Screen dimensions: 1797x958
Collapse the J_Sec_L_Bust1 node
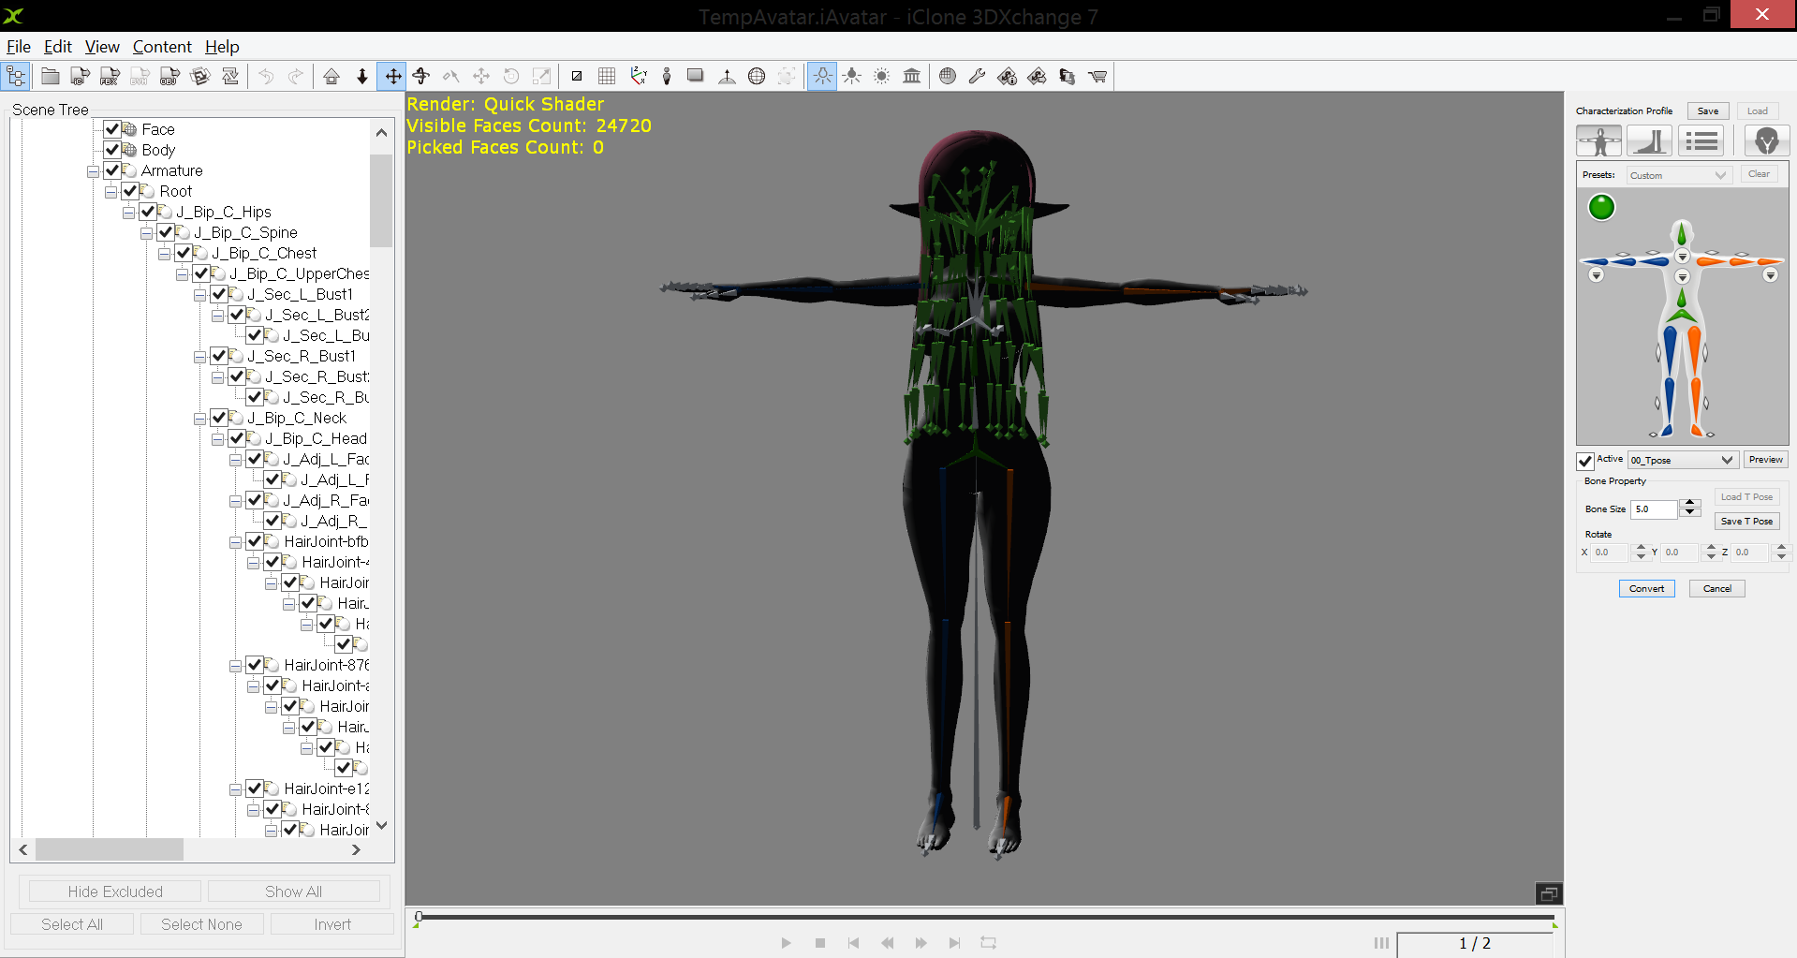click(199, 295)
